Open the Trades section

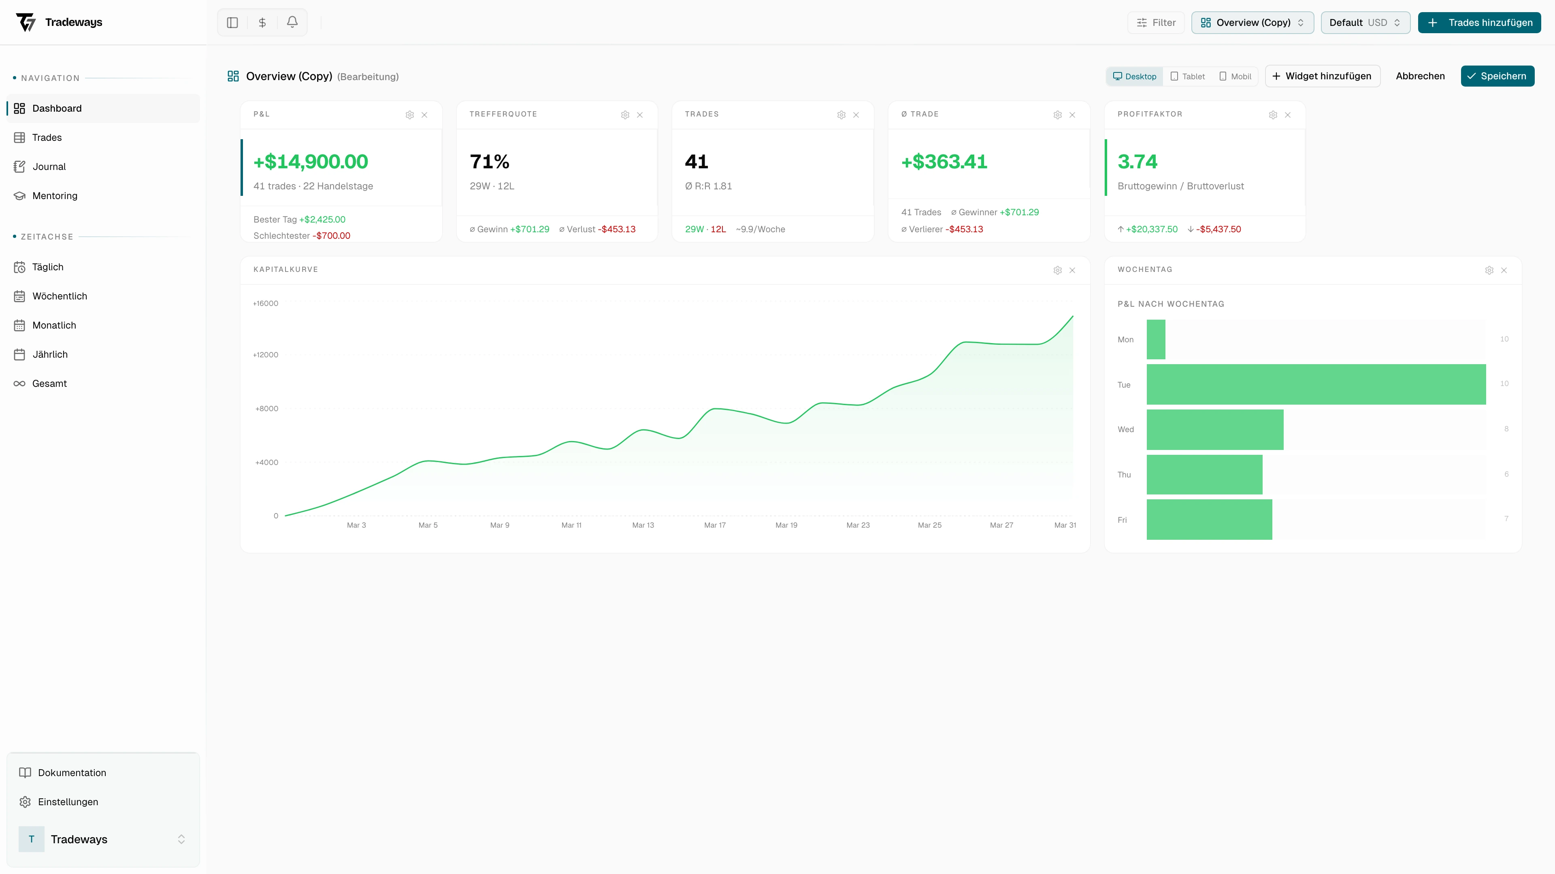click(47, 137)
